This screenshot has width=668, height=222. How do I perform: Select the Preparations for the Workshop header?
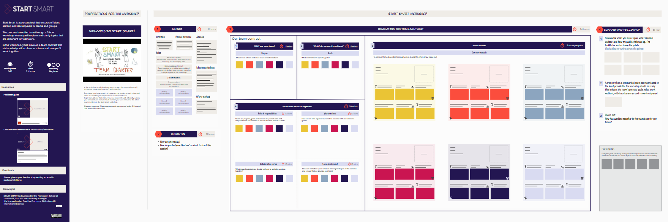pos(112,14)
